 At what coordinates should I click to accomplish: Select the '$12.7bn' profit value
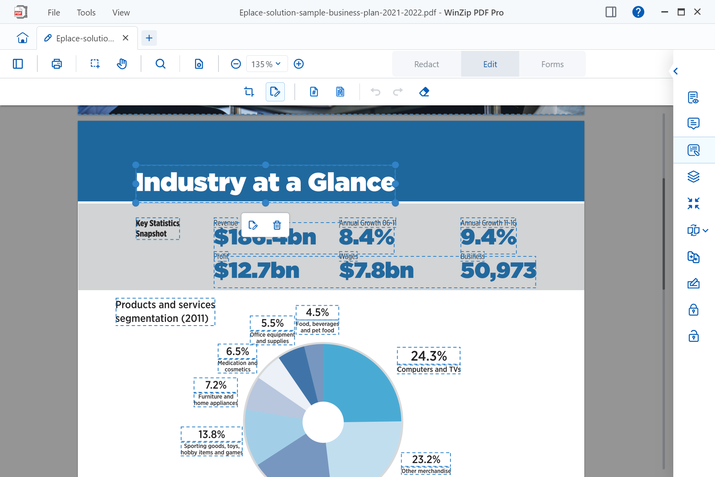257,271
